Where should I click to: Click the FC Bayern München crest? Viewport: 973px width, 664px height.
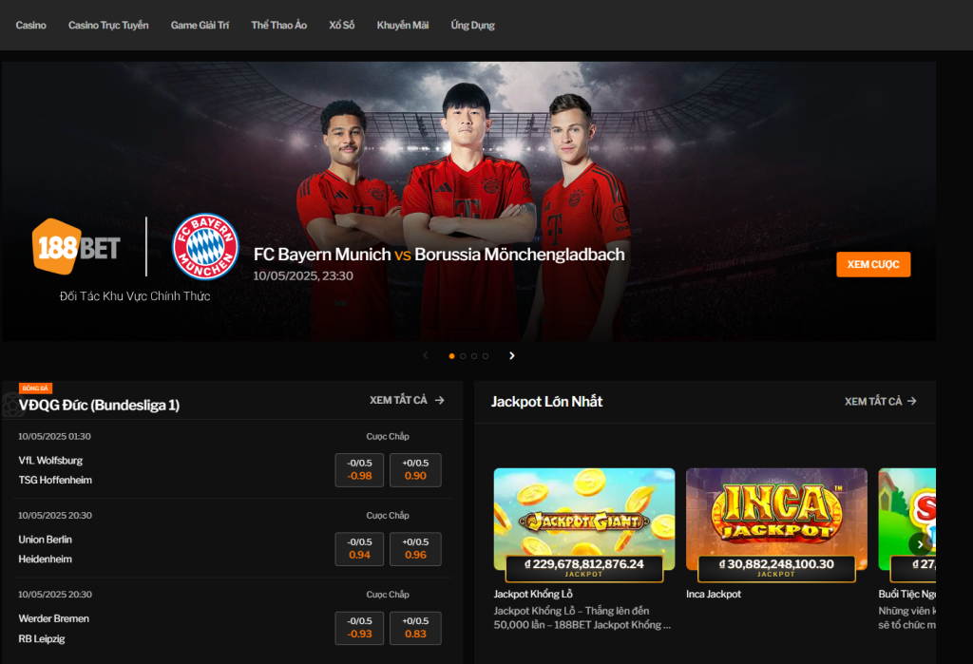(x=205, y=246)
